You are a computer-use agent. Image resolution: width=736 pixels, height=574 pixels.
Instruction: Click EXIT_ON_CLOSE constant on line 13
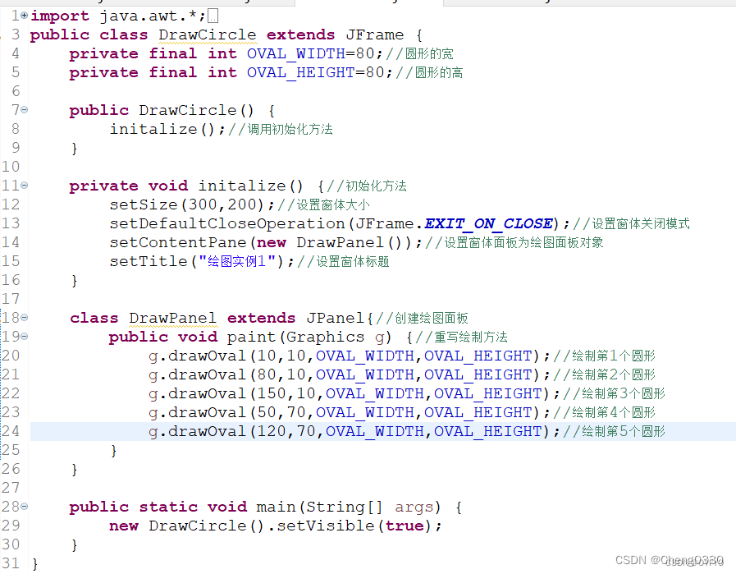pyautogui.click(x=489, y=223)
